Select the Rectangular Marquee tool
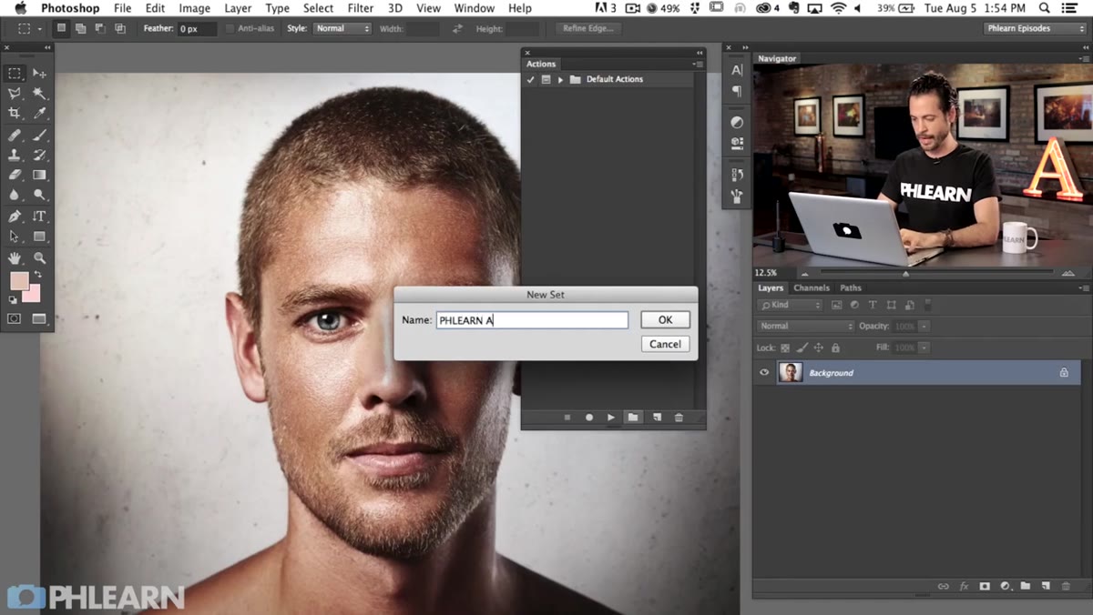 click(15, 73)
